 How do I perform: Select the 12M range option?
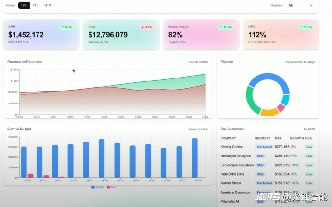pos(24,5)
